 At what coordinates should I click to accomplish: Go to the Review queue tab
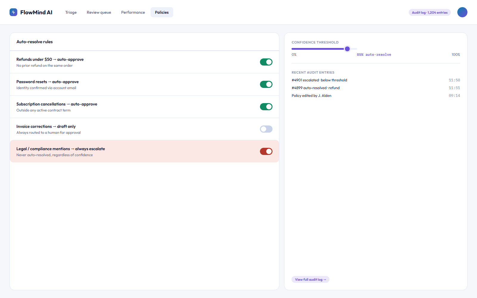(99, 12)
